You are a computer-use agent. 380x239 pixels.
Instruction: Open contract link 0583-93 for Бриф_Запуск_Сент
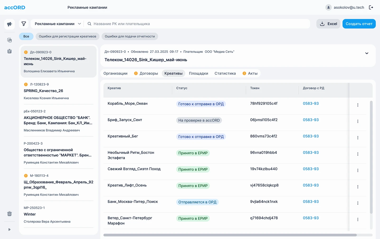click(x=311, y=120)
